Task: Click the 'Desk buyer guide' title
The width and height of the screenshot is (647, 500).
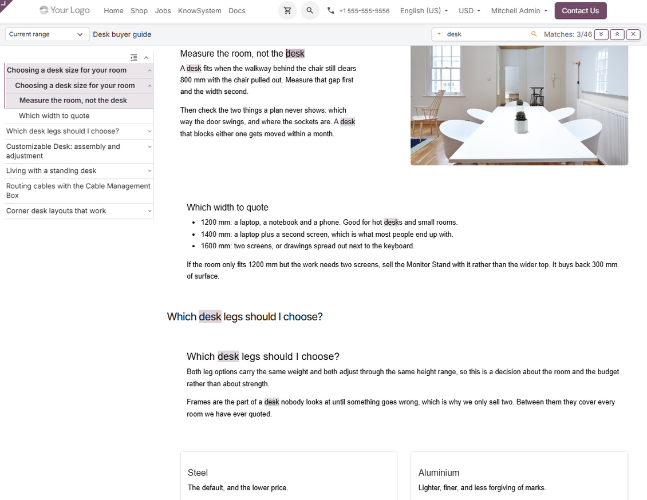Action: click(122, 35)
